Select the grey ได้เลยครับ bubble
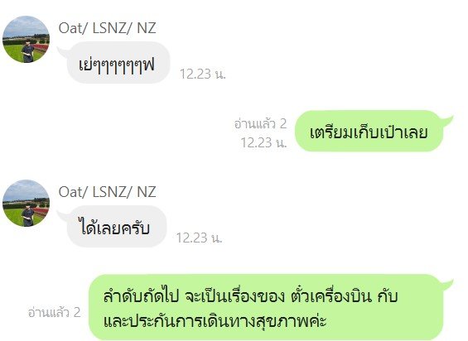 tap(117, 227)
